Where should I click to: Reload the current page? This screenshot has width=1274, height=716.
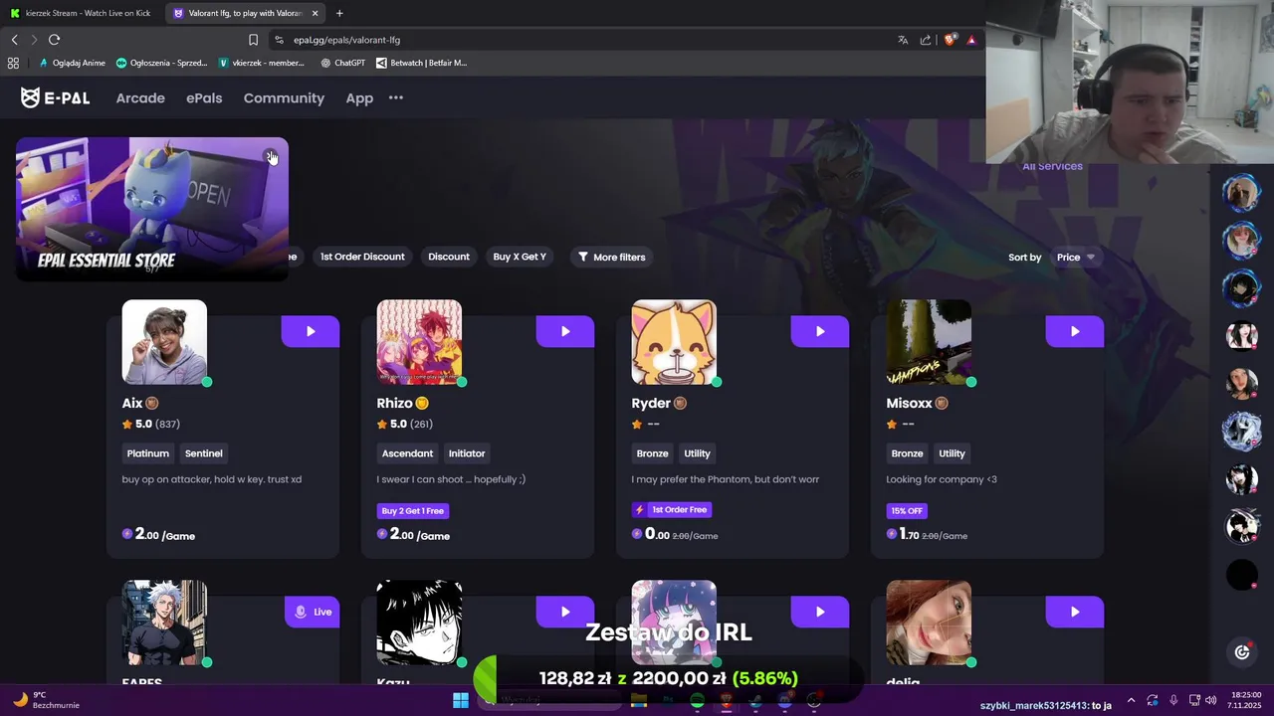click(55, 40)
